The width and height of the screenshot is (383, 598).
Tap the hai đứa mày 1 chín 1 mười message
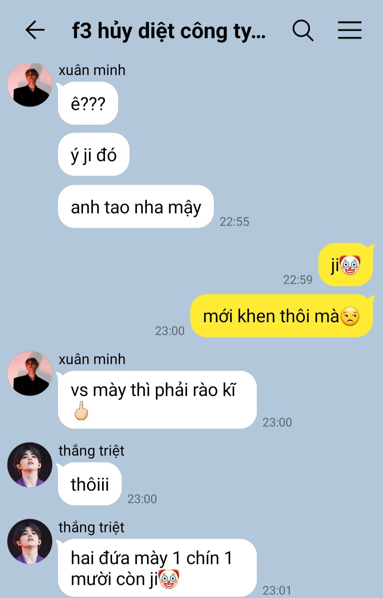[157, 568]
